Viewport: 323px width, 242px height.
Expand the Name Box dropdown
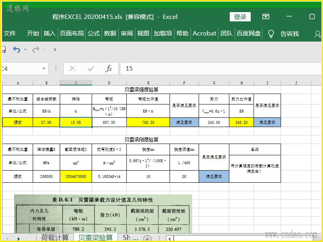point(44,69)
